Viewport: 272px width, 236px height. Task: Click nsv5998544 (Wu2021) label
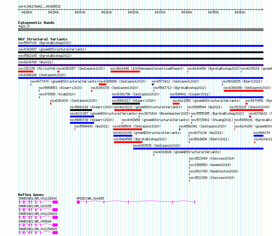click(205, 107)
